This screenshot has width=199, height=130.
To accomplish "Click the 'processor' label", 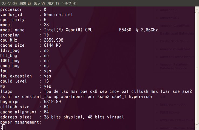I will 11,9.
